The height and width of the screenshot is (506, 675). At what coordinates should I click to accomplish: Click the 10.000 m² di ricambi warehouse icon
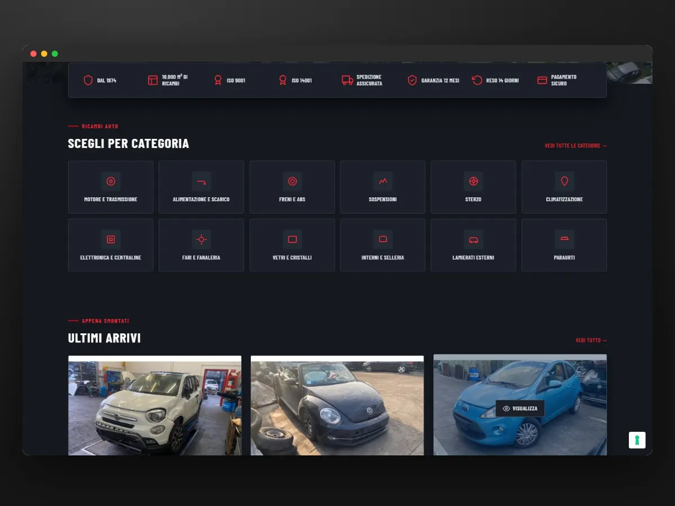tap(153, 80)
